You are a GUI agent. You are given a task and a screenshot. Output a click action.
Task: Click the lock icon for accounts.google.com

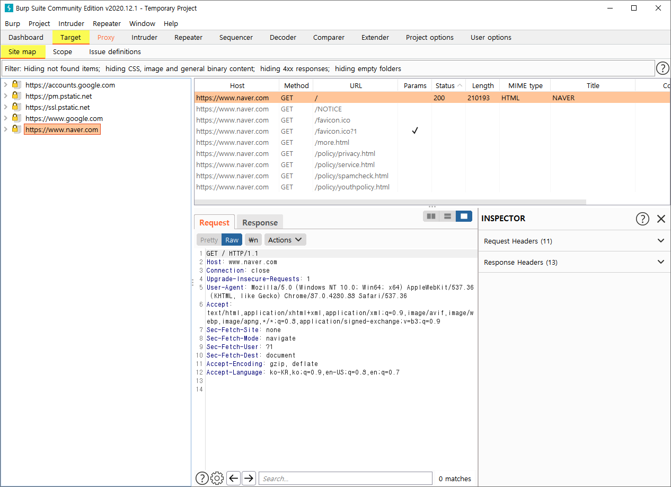16,84
